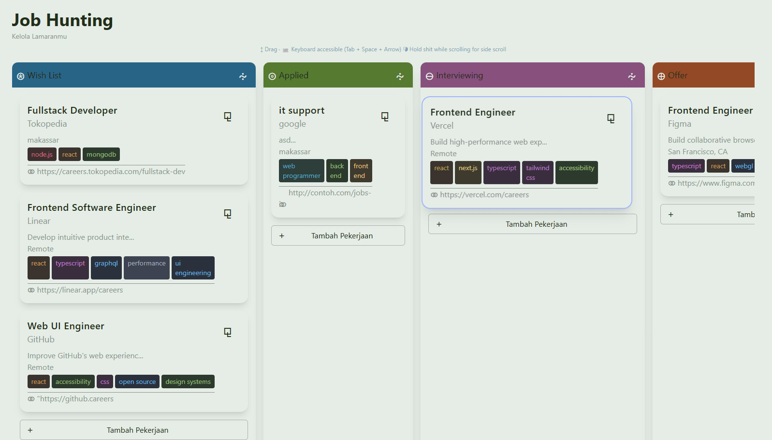Click link icon beside figma.com URL
Screen dimensions: 772x440
(671, 183)
